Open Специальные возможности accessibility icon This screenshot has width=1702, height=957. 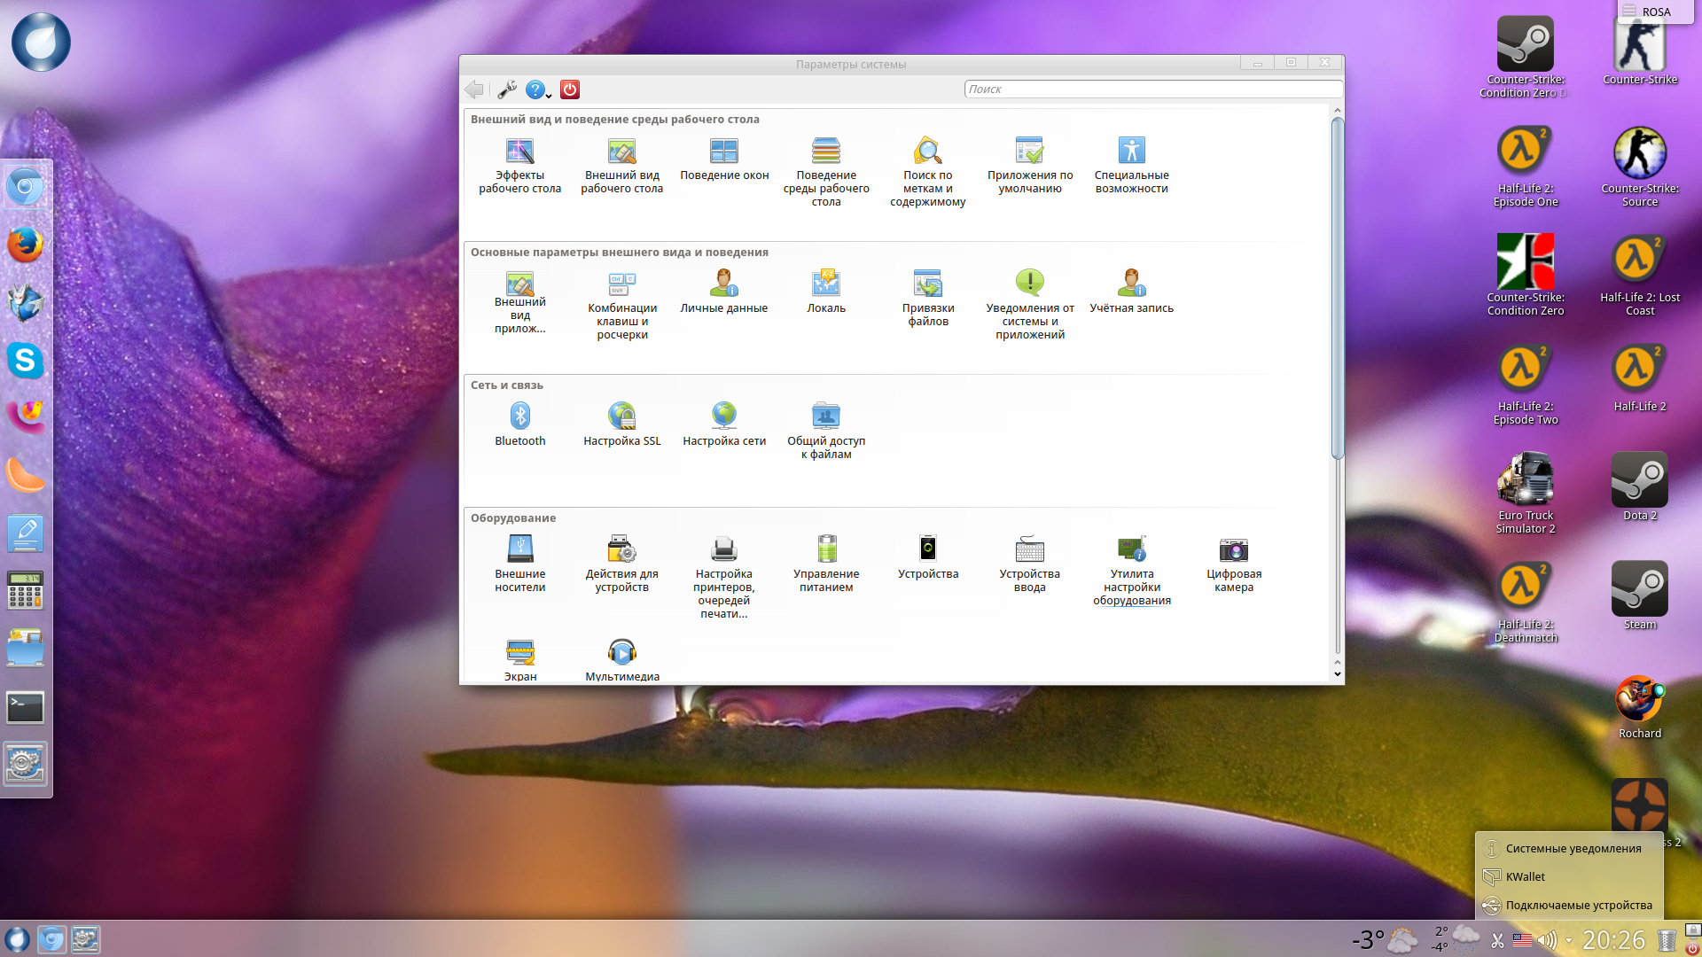(x=1131, y=152)
